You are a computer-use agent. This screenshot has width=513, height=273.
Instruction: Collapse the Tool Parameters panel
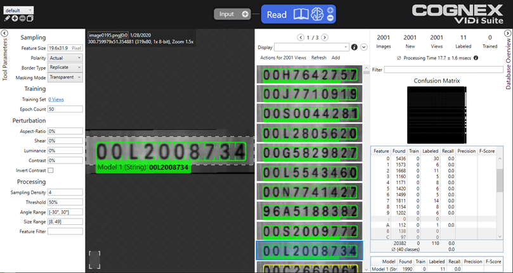click(4, 33)
